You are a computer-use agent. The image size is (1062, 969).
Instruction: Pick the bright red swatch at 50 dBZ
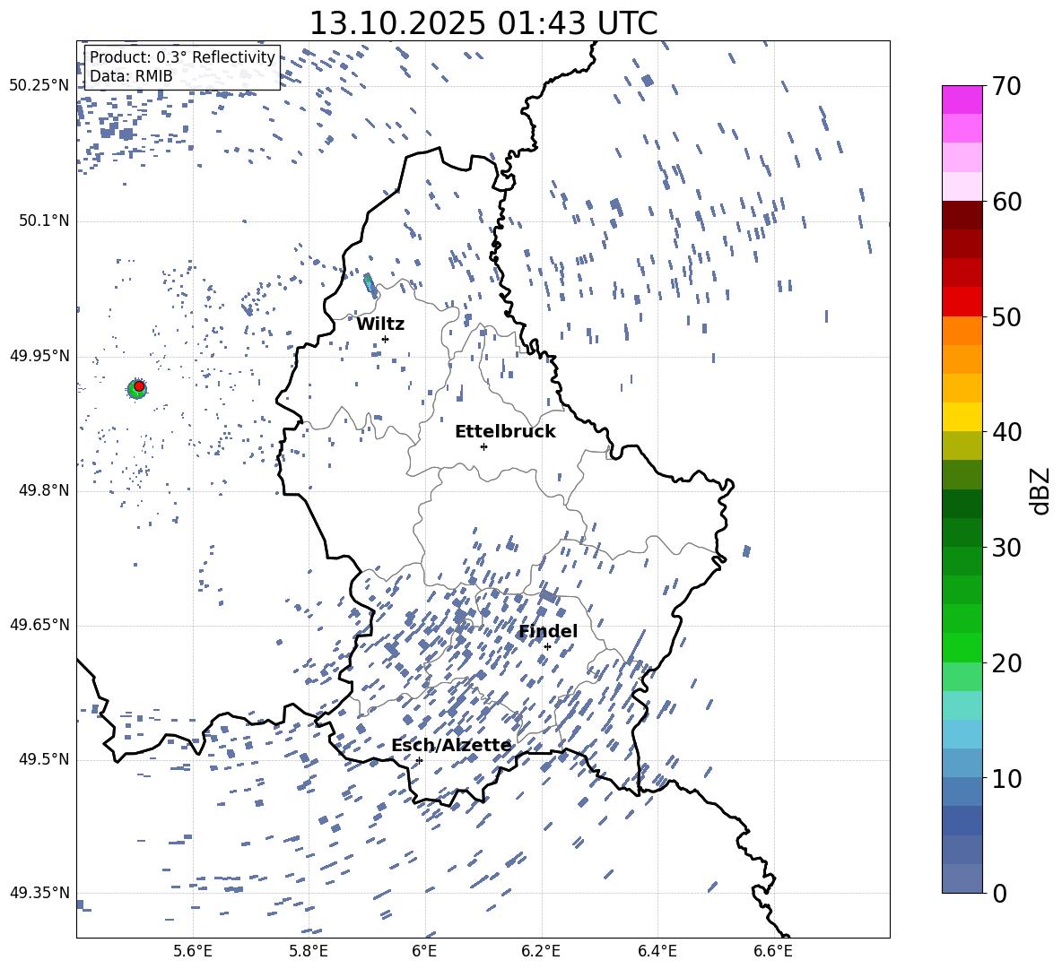(962, 302)
